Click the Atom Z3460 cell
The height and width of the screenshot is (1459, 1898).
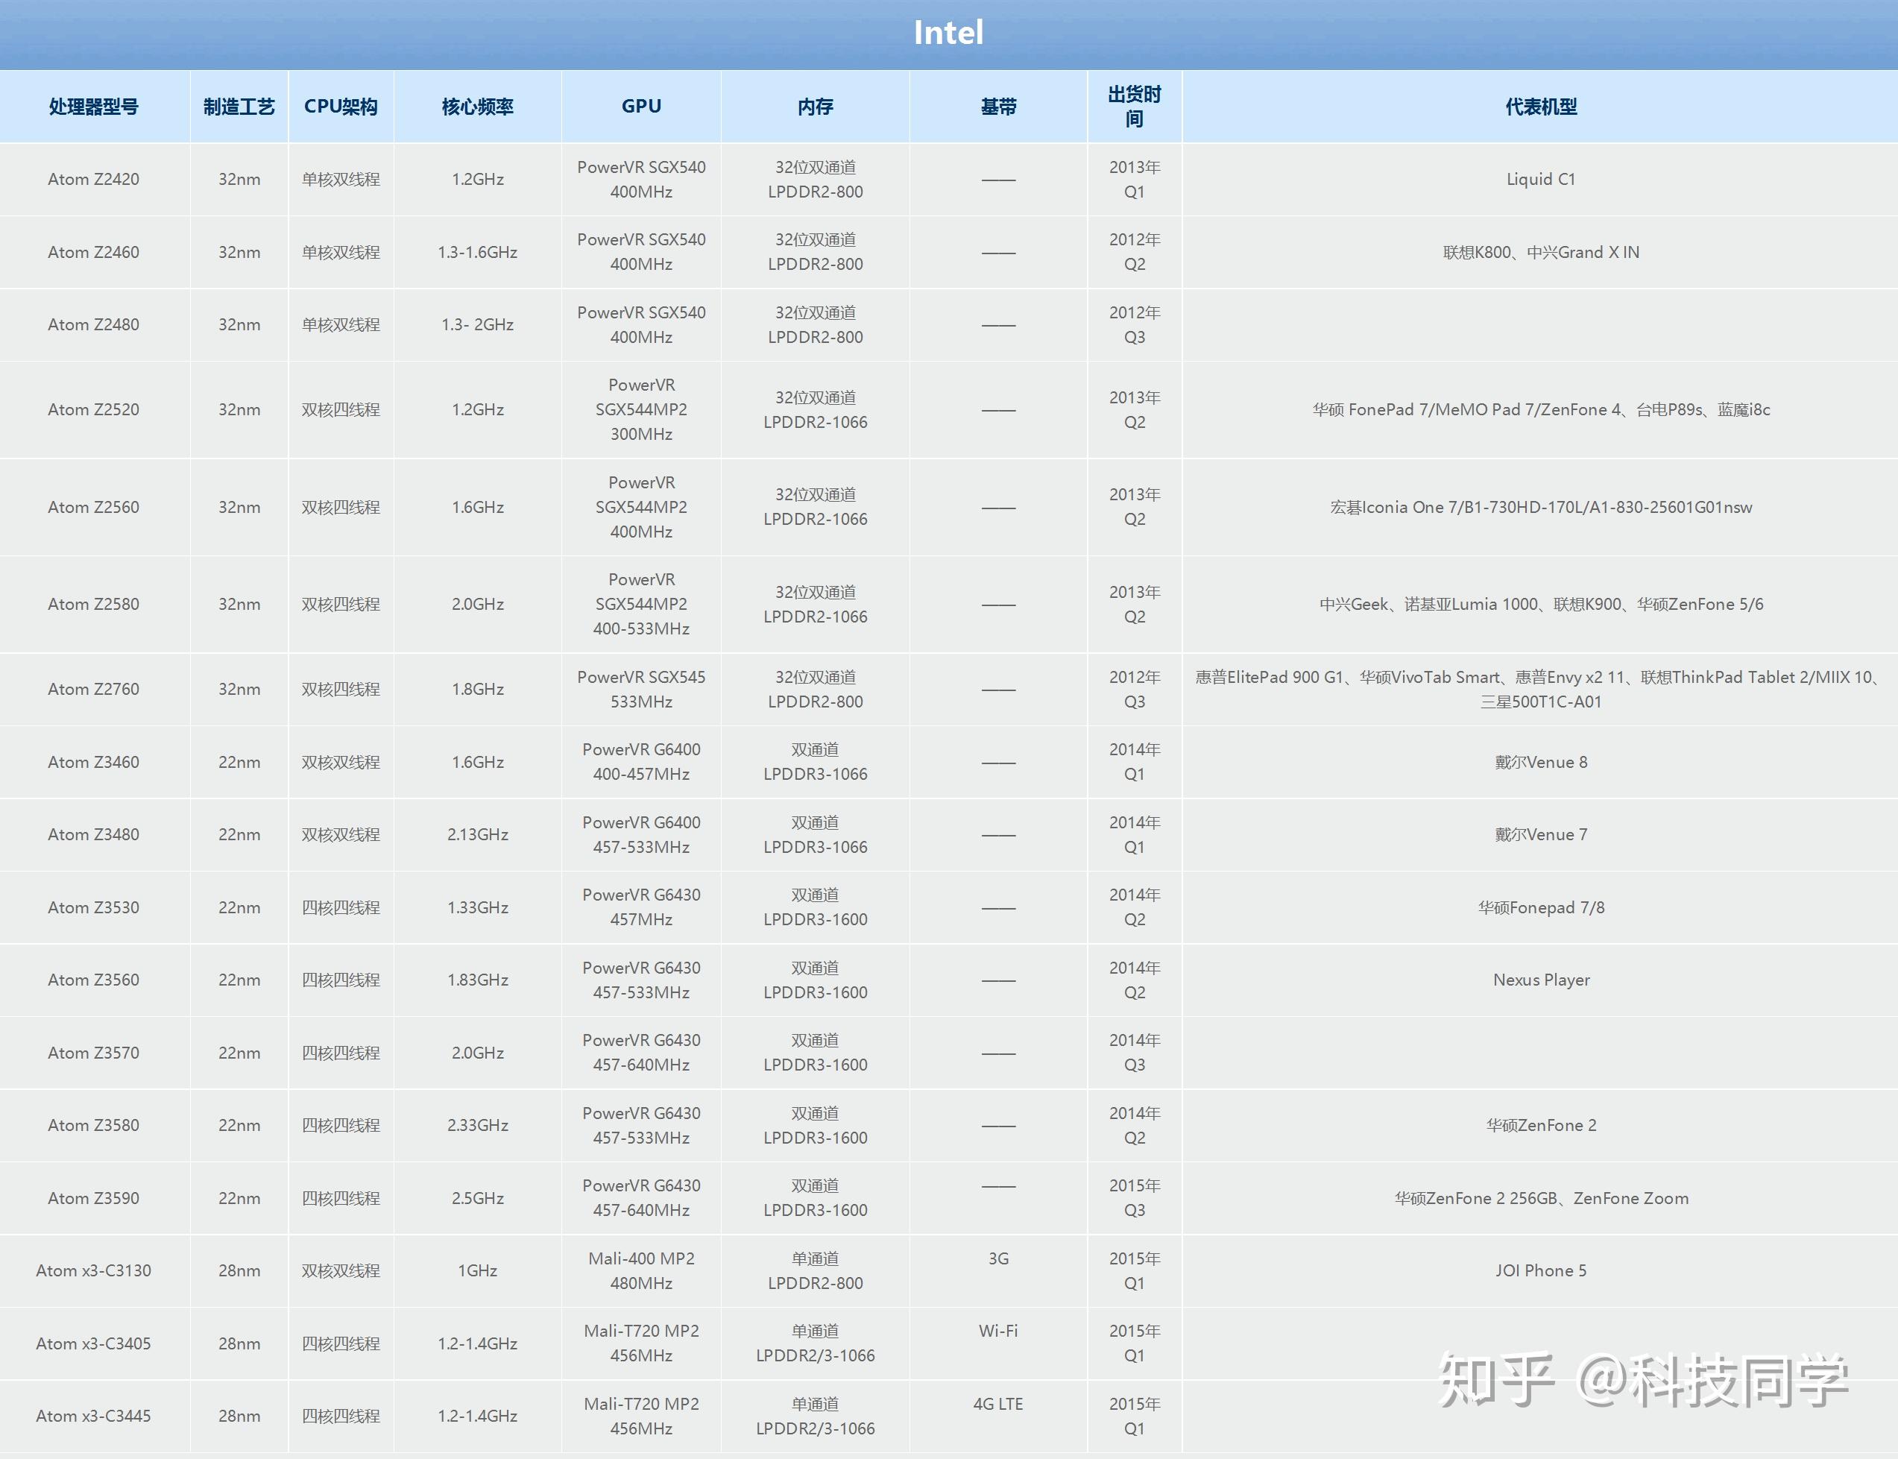click(94, 763)
